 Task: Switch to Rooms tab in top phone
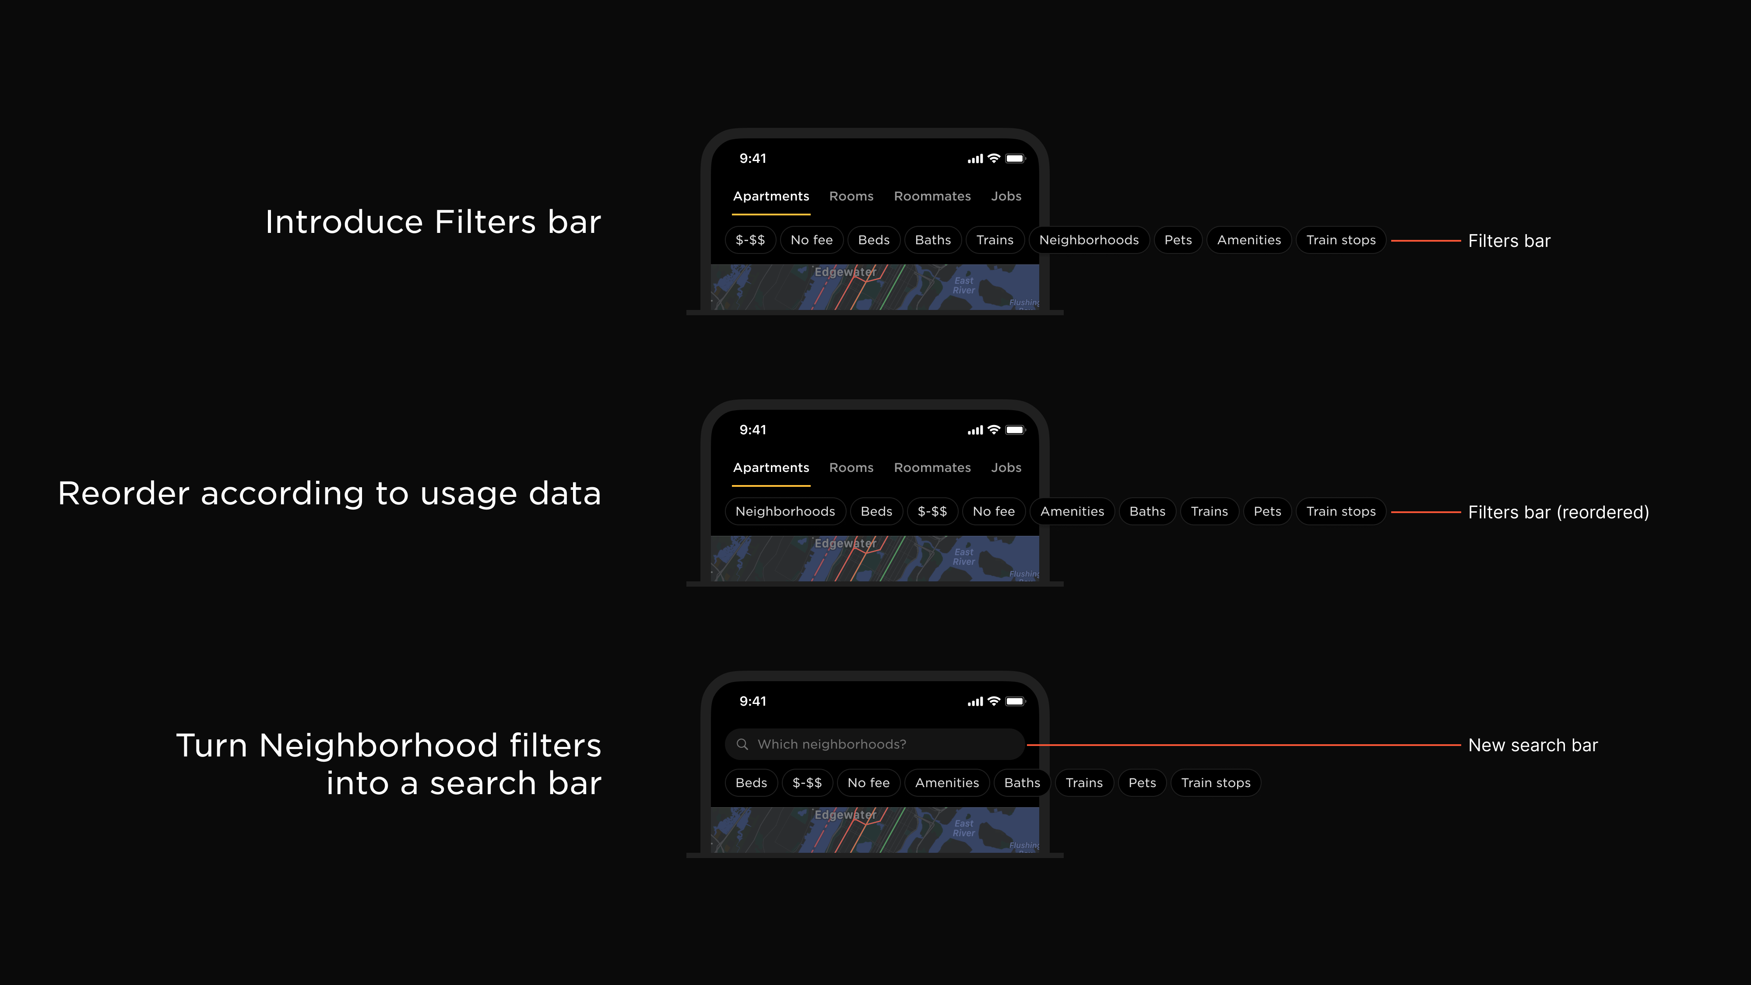[851, 197]
